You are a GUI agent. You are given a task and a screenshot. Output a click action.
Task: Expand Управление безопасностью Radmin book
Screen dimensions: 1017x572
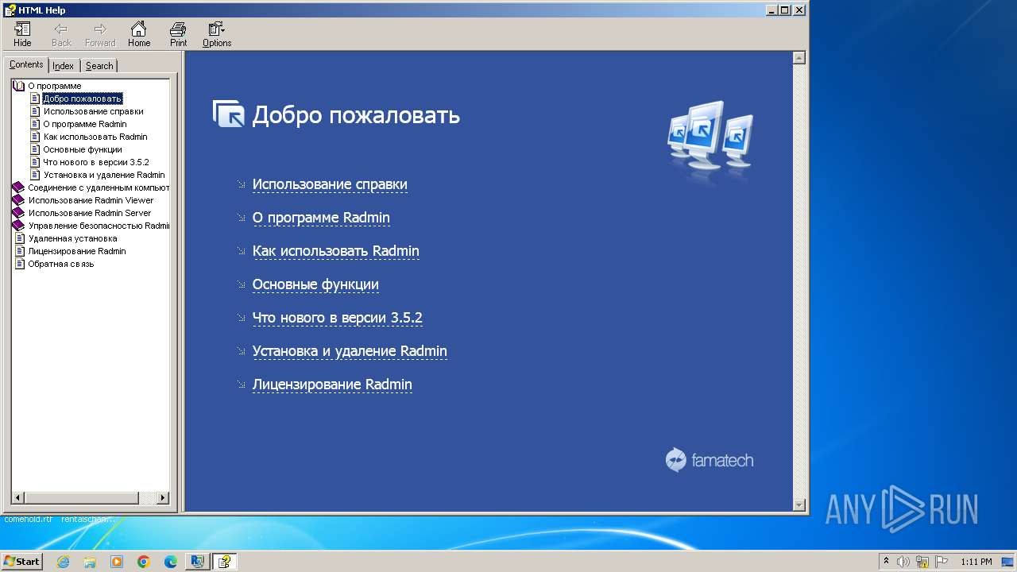click(x=18, y=226)
